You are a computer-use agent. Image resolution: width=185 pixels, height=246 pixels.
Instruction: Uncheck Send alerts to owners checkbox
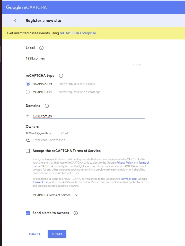(x=28, y=213)
